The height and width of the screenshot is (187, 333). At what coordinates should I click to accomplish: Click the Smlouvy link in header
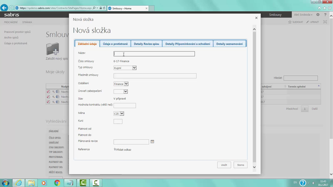pos(275,15)
